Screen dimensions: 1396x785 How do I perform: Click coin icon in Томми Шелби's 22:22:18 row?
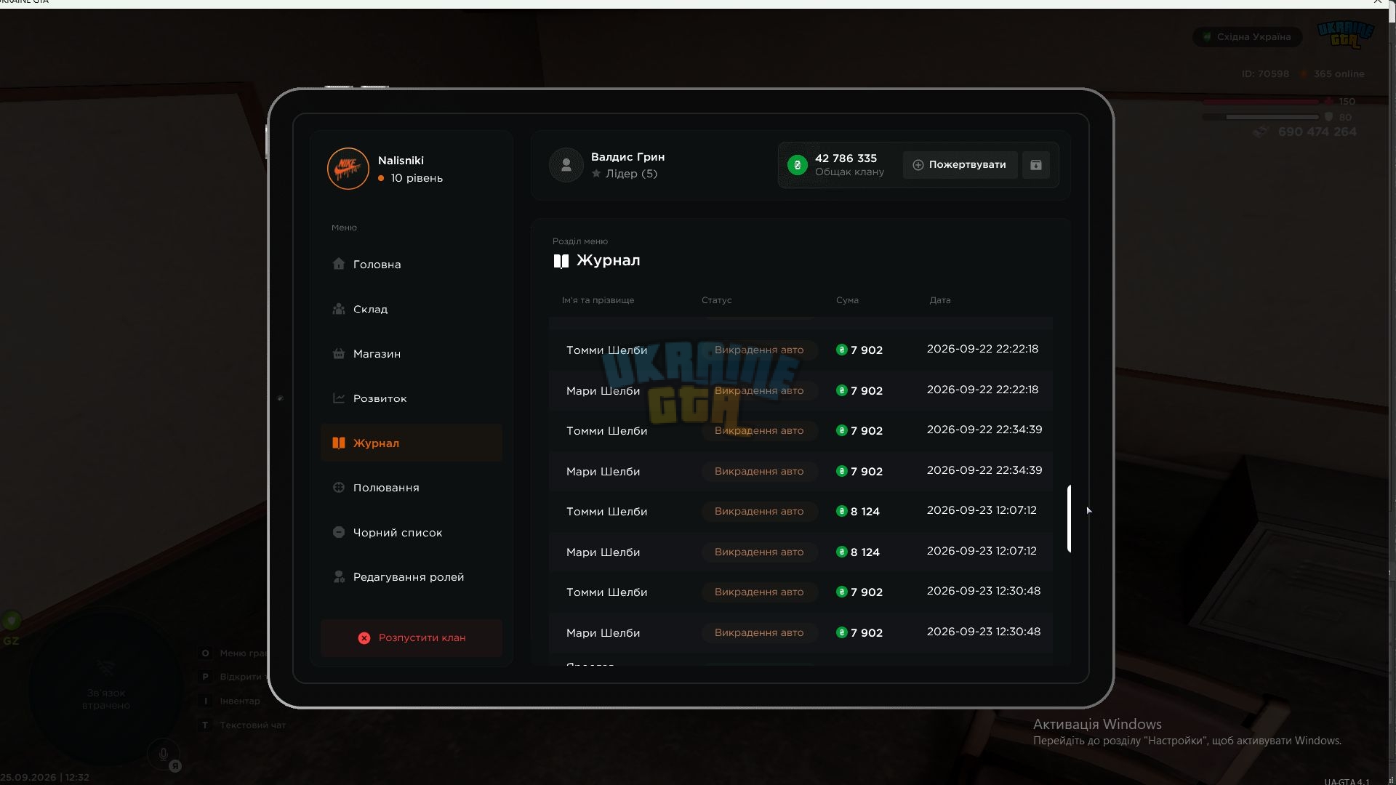click(842, 350)
